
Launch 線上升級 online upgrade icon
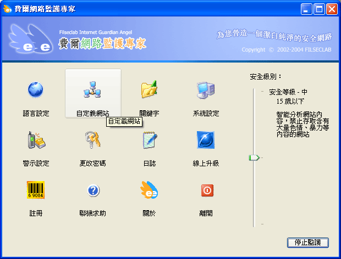206,140
